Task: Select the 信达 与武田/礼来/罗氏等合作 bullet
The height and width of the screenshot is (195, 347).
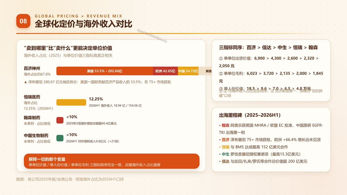Action: [x=263, y=161]
